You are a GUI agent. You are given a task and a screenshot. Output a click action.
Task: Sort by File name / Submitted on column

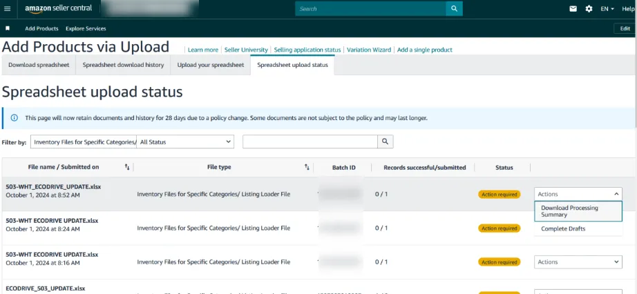(127, 167)
